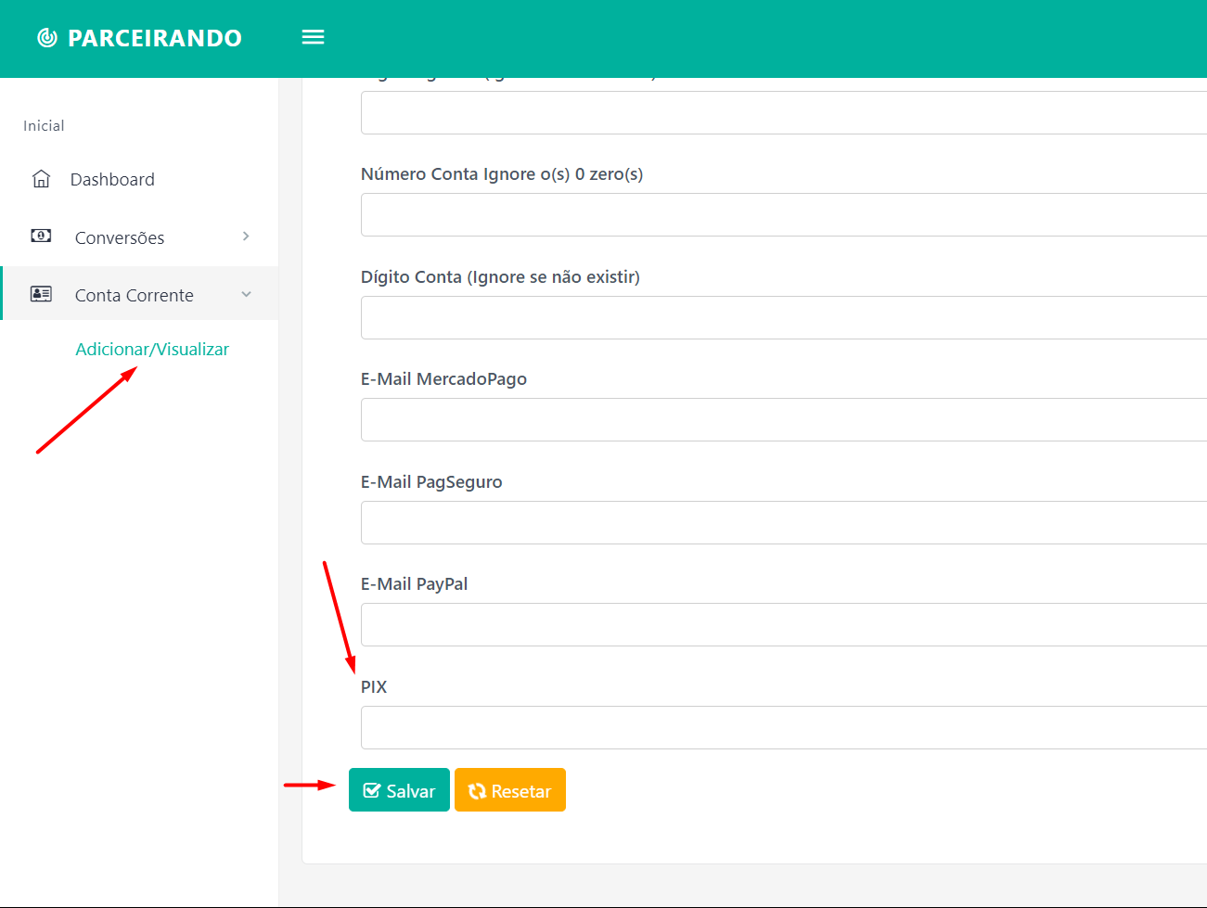
Task: Save the form with Salvar
Action: [x=399, y=790]
